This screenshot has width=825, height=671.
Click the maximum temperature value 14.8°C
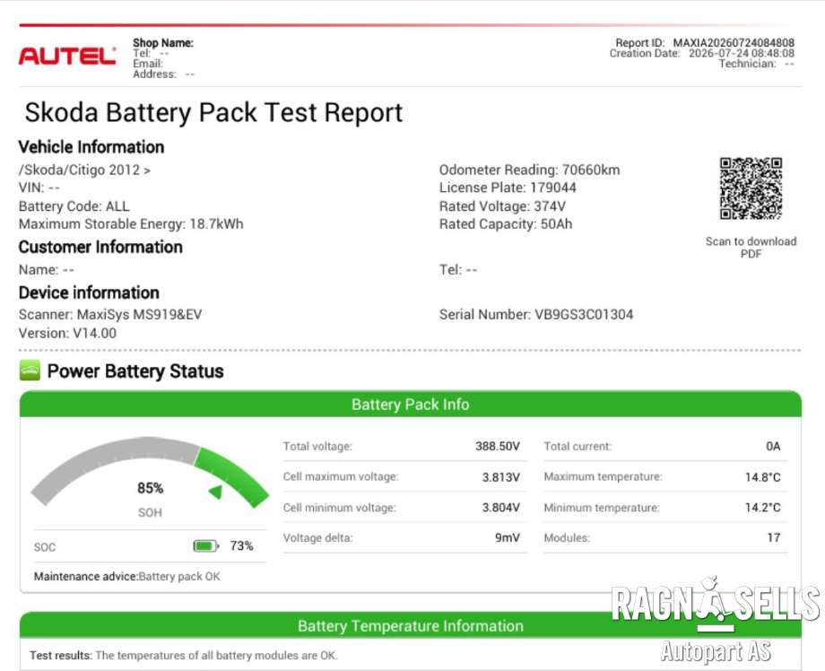click(763, 477)
